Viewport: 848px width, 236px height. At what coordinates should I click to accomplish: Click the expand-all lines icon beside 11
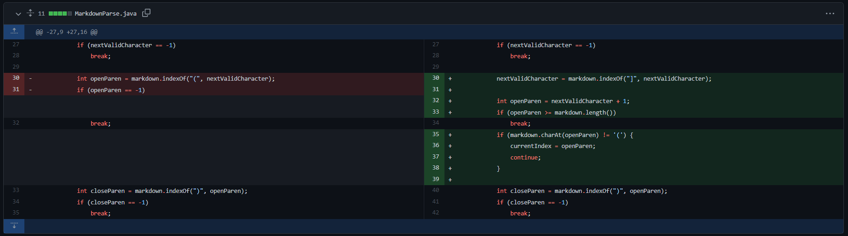(x=30, y=13)
